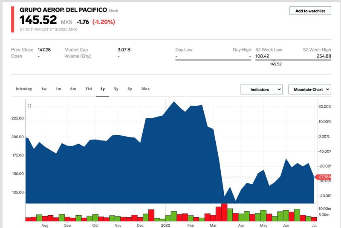Click the GRUPO AEROP. DEL PACIFICO title

[x=63, y=10]
